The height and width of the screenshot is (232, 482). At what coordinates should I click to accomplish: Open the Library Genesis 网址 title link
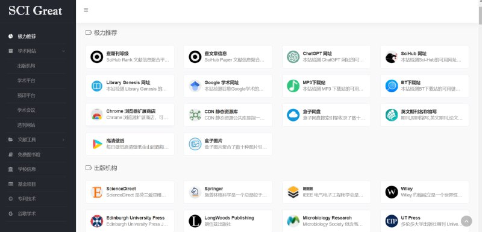[128, 83]
